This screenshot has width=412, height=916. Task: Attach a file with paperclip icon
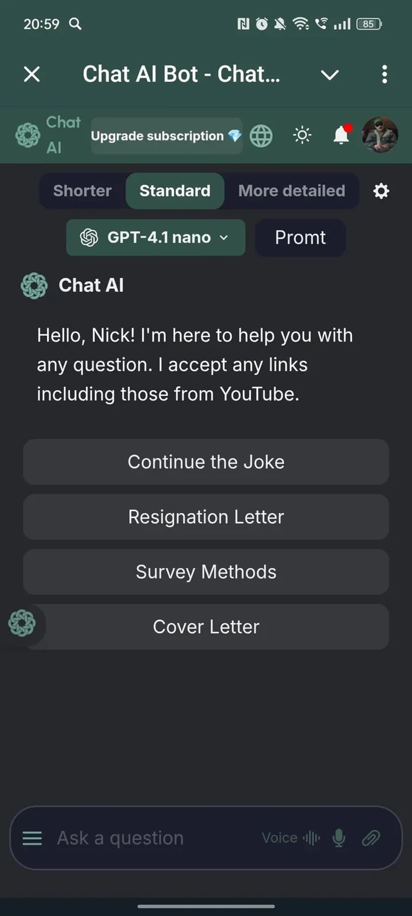pos(371,838)
